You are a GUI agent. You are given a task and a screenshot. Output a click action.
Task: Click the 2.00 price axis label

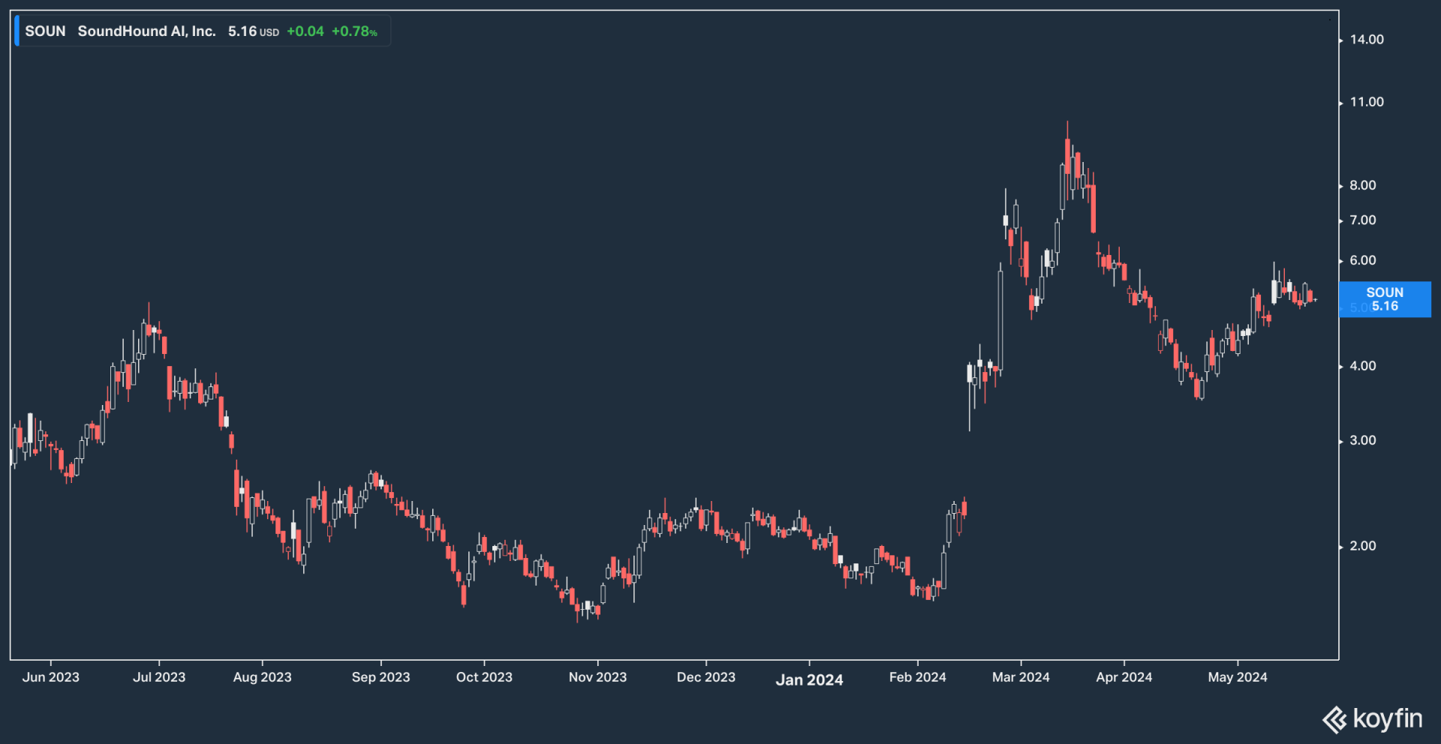[1362, 546]
